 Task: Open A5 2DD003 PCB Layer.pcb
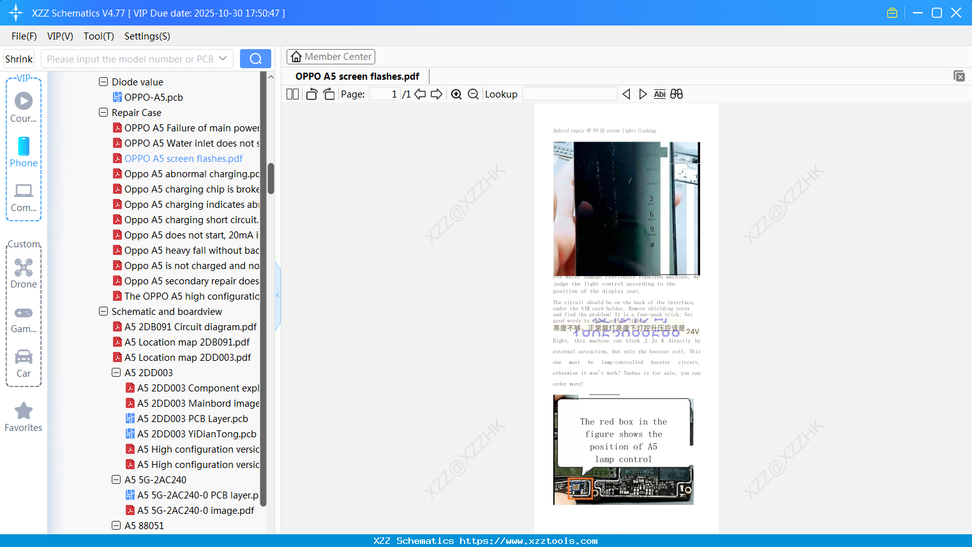(193, 418)
